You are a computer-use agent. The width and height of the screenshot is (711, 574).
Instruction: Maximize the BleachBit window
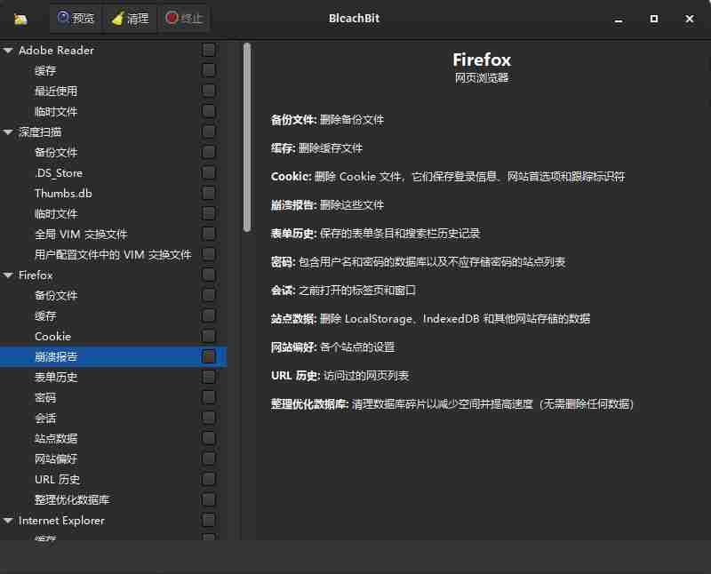click(654, 19)
